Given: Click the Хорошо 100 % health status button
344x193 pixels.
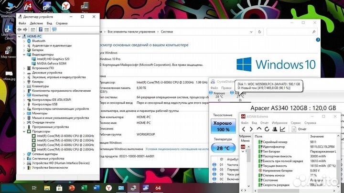Looking at the screenshot, I should pyautogui.click(x=223, y=126).
